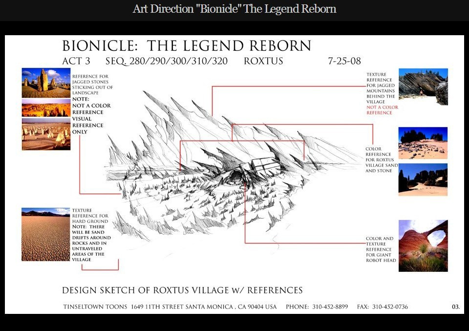Click 'Not a color reference visual reference only' note

[91, 115]
